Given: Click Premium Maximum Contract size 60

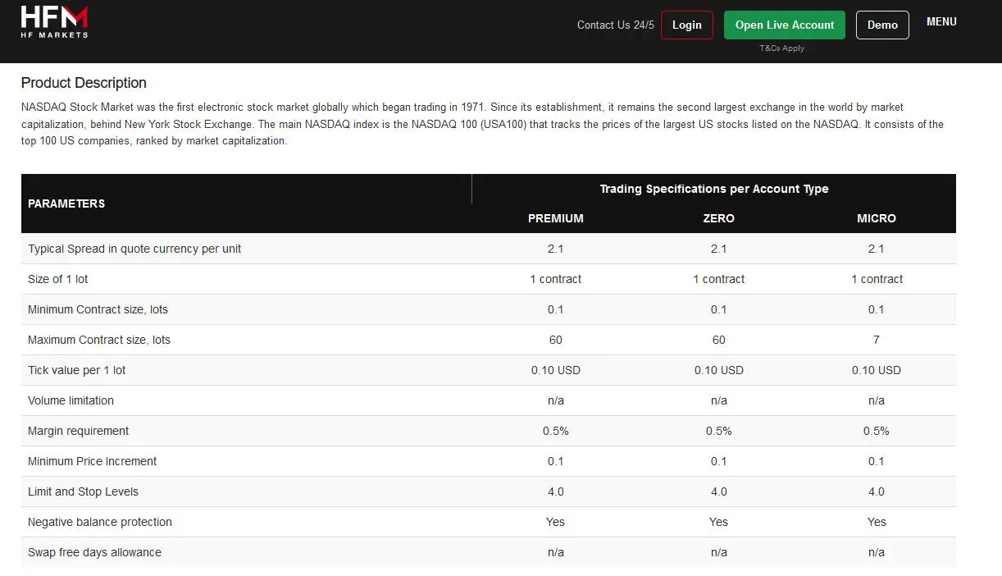Looking at the screenshot, I should click(556, 340).
